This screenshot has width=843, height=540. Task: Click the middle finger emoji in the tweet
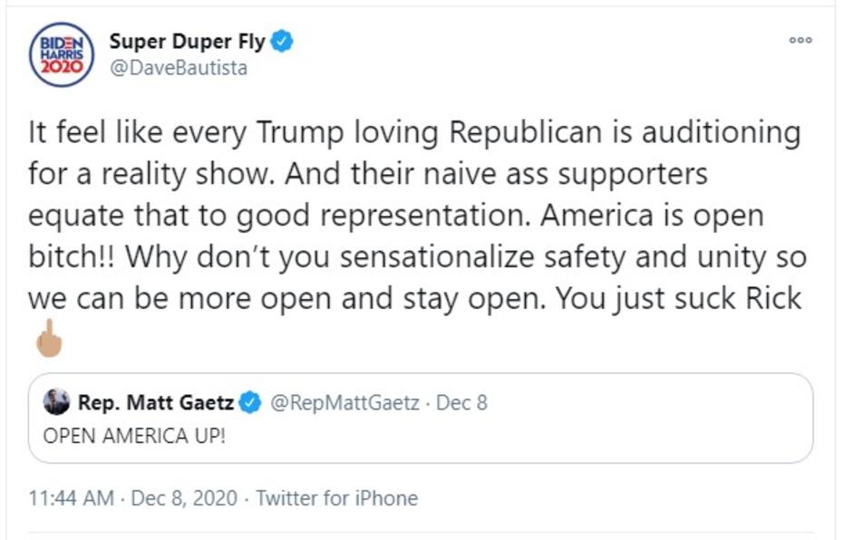tap(48, 338)
